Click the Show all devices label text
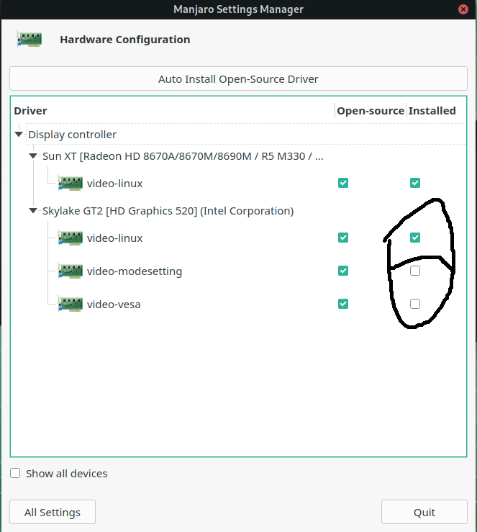Screen dimensions: 477x532 pos(66,473)
